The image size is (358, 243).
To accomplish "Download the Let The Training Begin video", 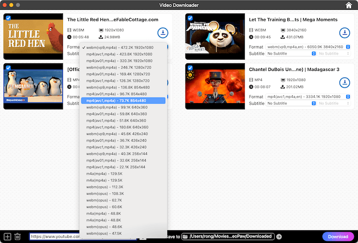I will tap(345, 33).
